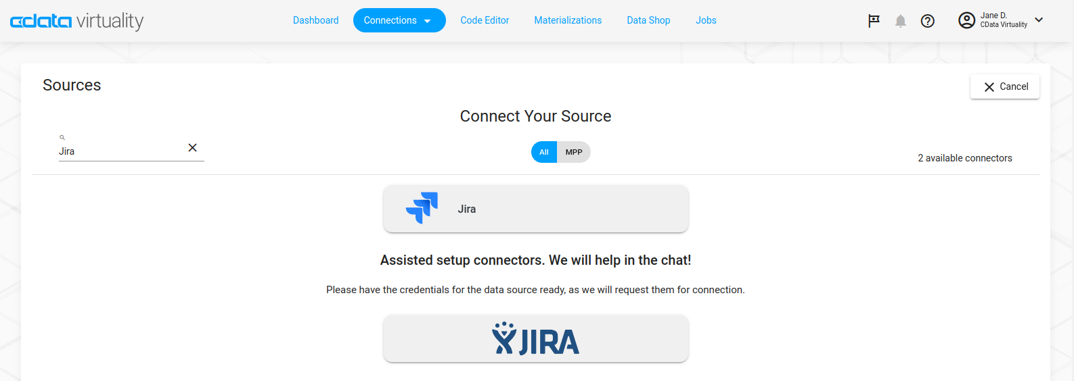1074x381 pixels.
Task: Click the credentials instruction text
Action: click(535, 290)
